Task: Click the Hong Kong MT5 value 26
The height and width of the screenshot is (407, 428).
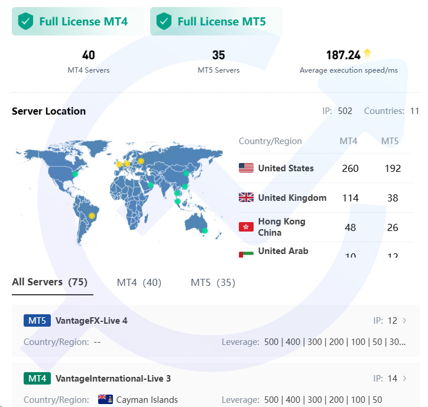Action: pyautogui.click(x=393, y=227)
